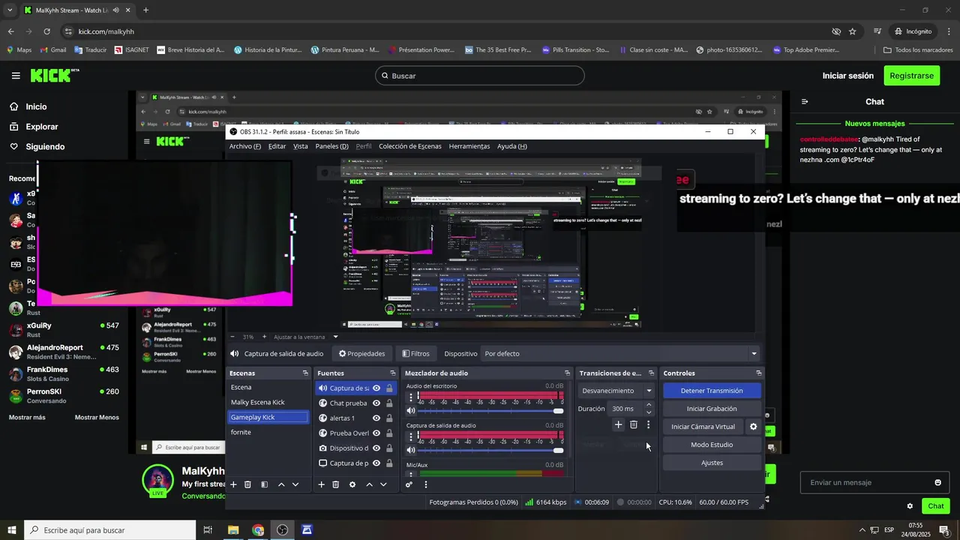This screenshot has width=960, height=540.
Task: Undock the Controles panel
Action: click(758, 373)
